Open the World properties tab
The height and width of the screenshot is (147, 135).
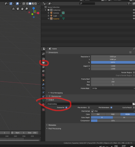coord(44,75)
